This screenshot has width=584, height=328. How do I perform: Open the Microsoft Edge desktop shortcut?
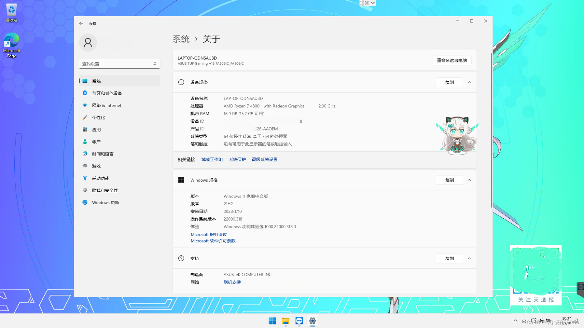coord(11,45)
